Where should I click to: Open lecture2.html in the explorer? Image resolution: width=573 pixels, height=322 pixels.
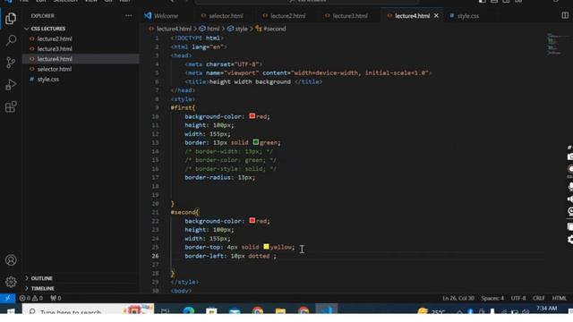click(x=55, y=38)
